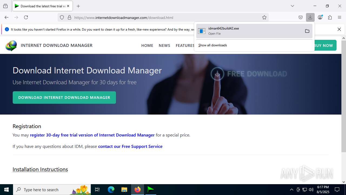Open network status tray icon
This screenshot has height=195, width=346.
[305, 190]
